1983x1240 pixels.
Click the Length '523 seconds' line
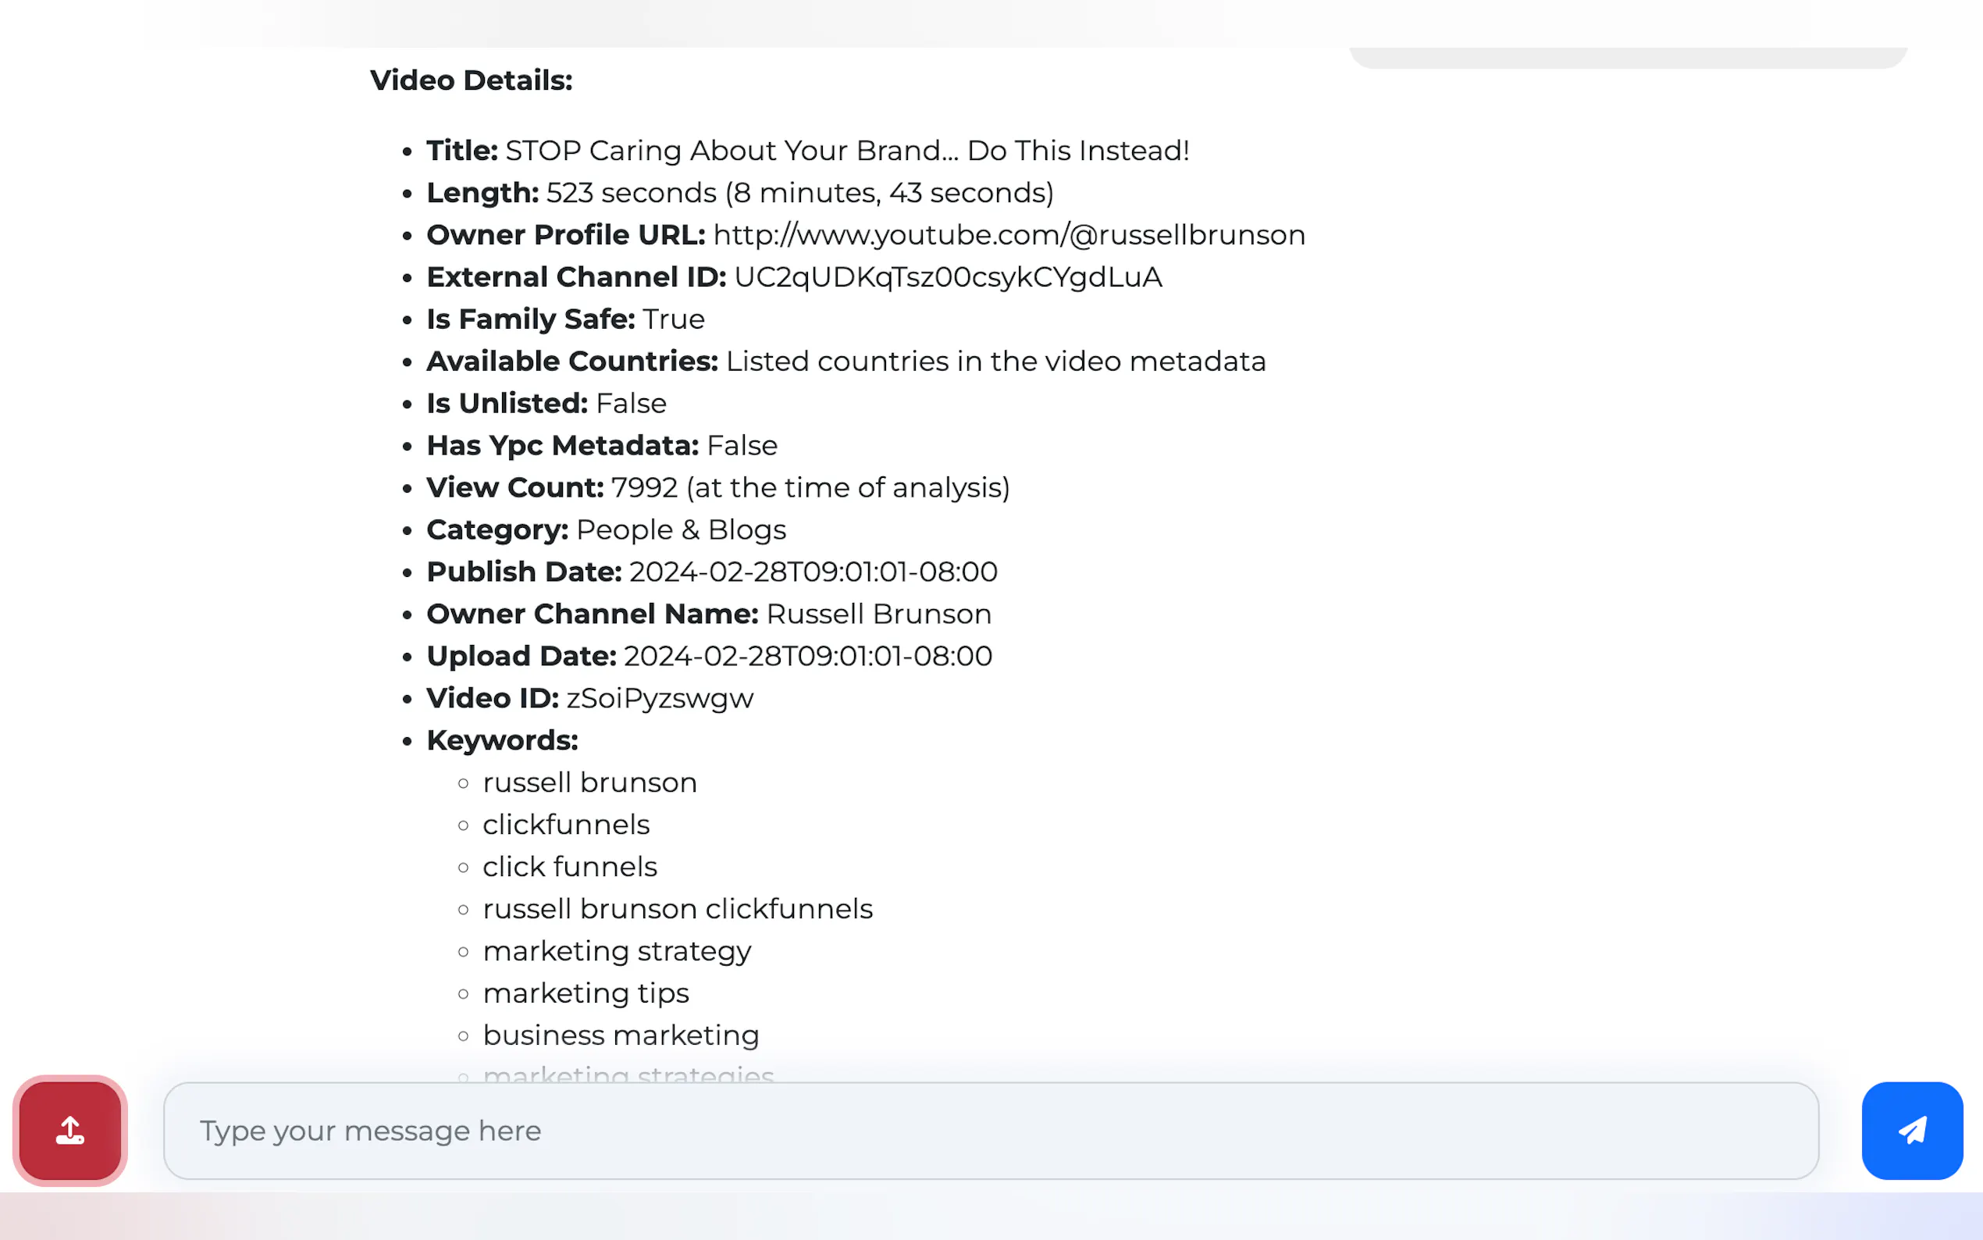tap(738, 193)
